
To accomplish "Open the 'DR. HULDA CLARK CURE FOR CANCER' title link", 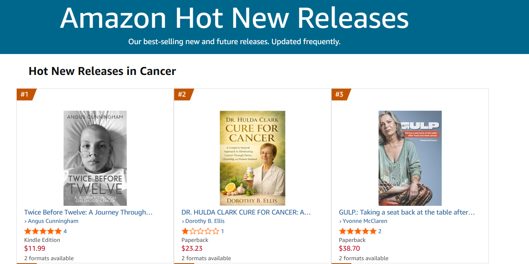I will tap(246, 212).
